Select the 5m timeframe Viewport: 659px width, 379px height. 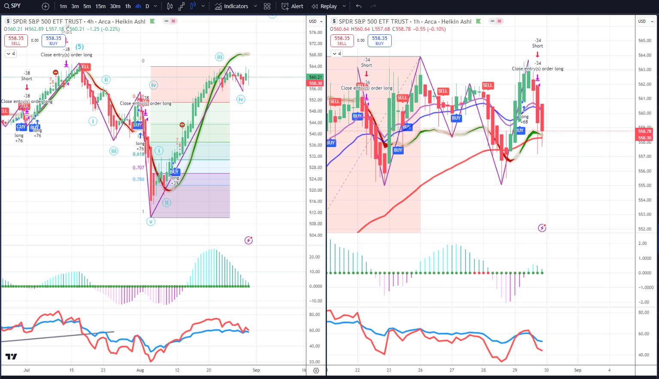(87, 6)
